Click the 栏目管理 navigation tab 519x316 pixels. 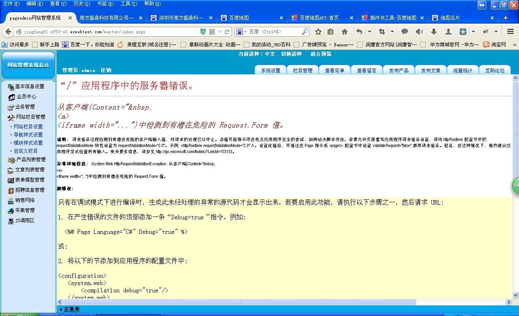[302, 70]
